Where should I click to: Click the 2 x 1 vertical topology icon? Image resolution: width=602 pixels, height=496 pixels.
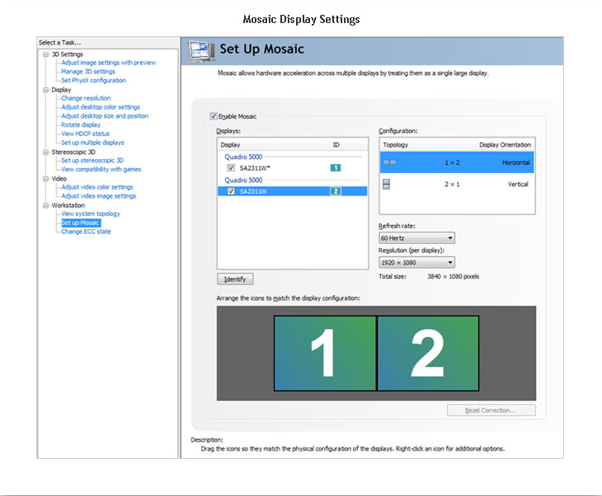tap(388, 185)
